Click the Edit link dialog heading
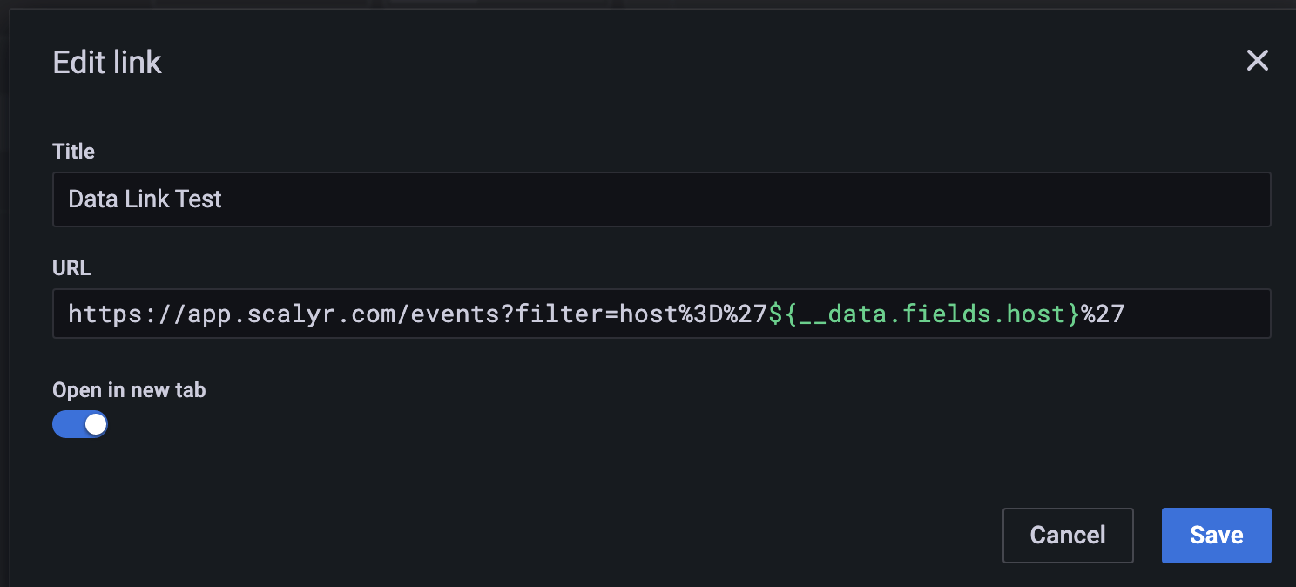This screenshot has height=587, width=1296. pos(107,62)
